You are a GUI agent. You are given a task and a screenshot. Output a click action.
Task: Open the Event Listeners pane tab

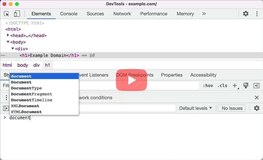point(94,75)
